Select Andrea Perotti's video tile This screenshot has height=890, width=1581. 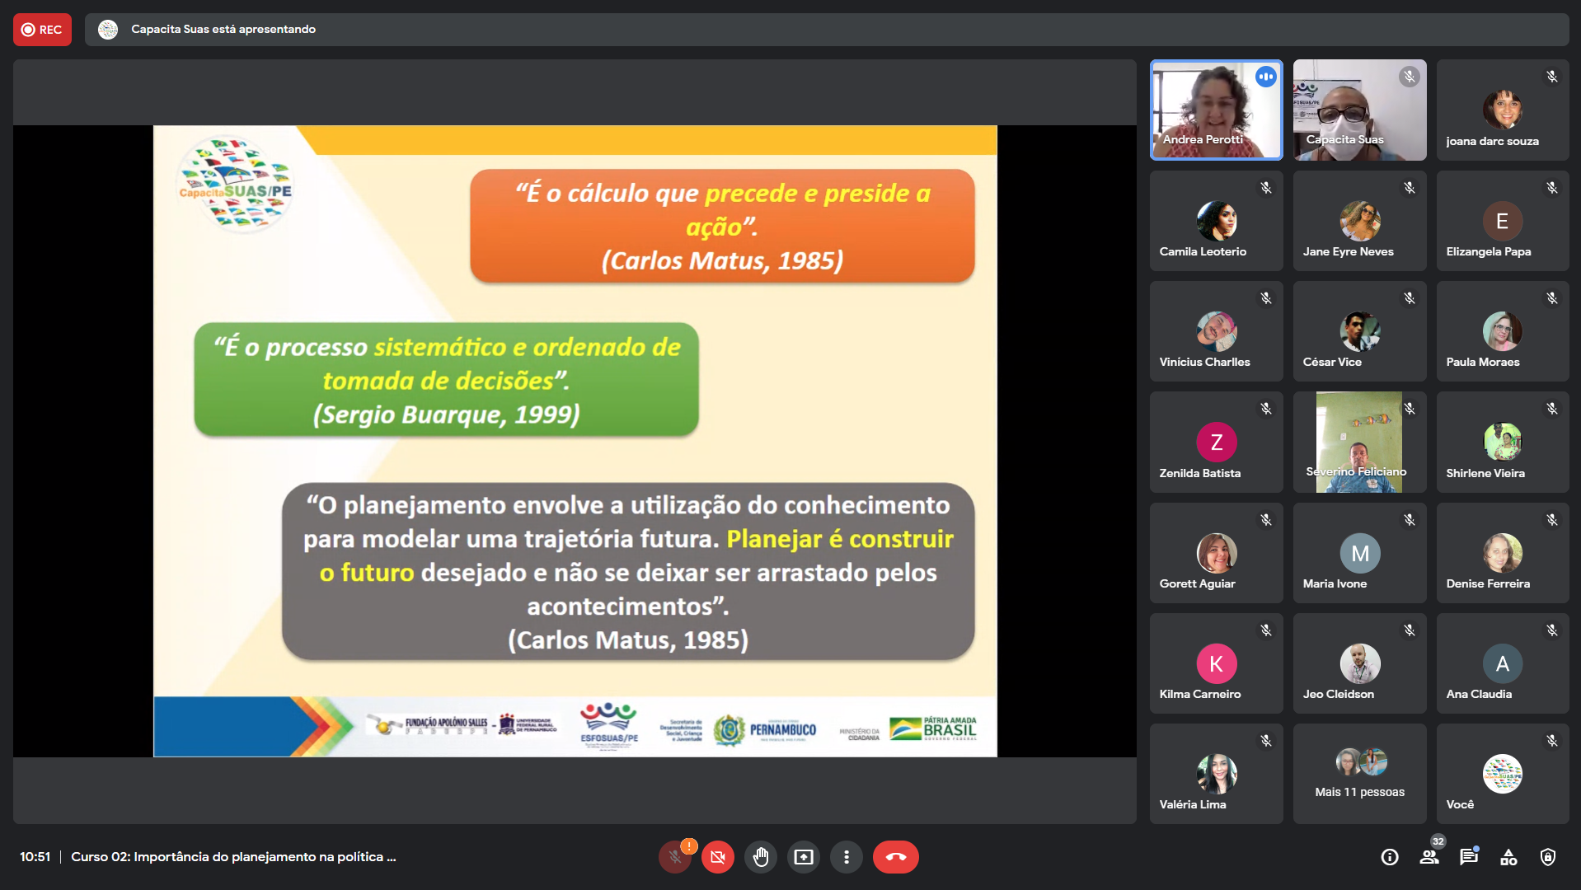click(x=1216, y=110)
